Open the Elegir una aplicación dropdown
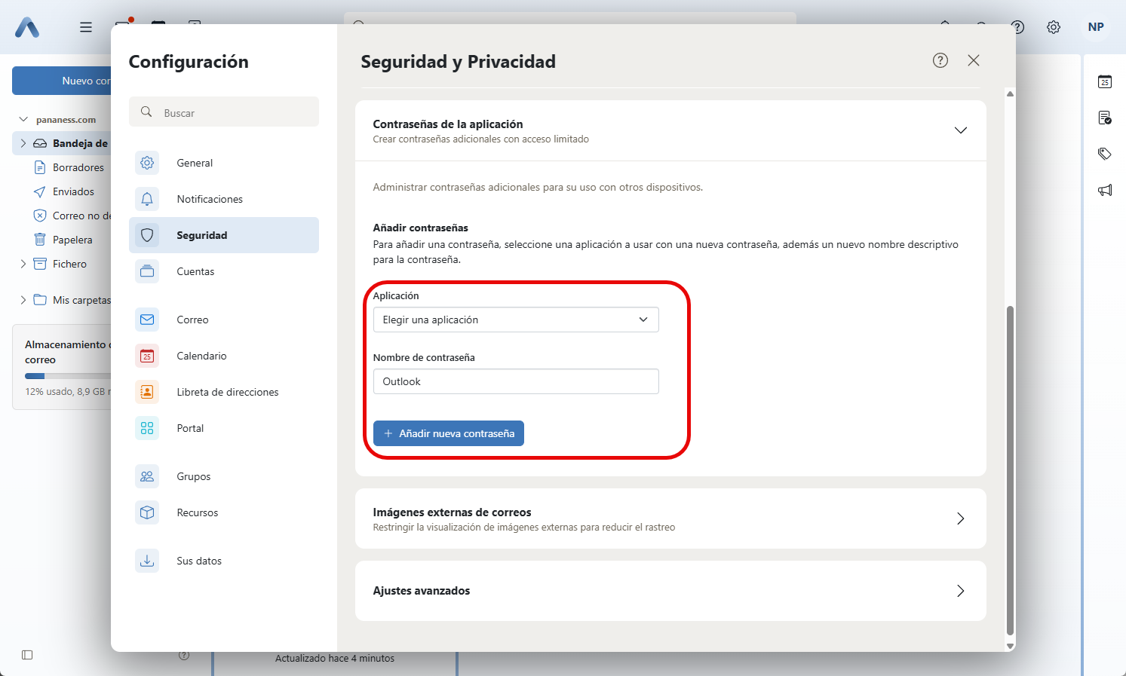Viewport: 1126px width, 676px height. coord(516,320)
